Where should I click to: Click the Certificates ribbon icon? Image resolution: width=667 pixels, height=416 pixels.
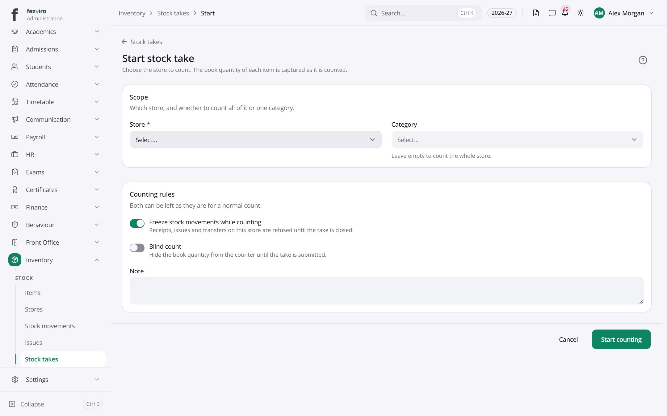(x=15, y=190)
